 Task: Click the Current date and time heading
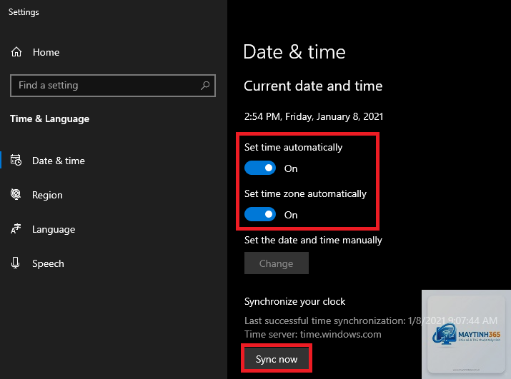pyautogui.click(x=313, y=86)
